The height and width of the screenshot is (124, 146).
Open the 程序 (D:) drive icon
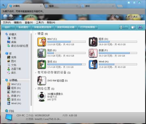click(93, 42)
